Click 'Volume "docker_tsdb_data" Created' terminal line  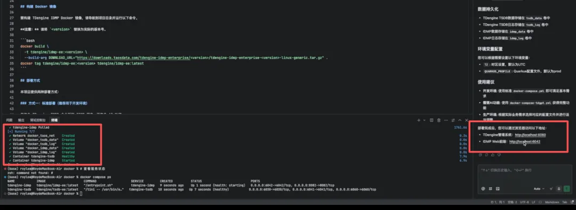42,140
